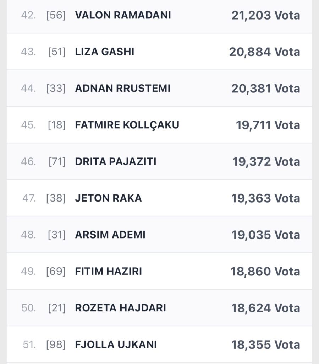Select the Fitim Haziri name

[x=108, y=272]
